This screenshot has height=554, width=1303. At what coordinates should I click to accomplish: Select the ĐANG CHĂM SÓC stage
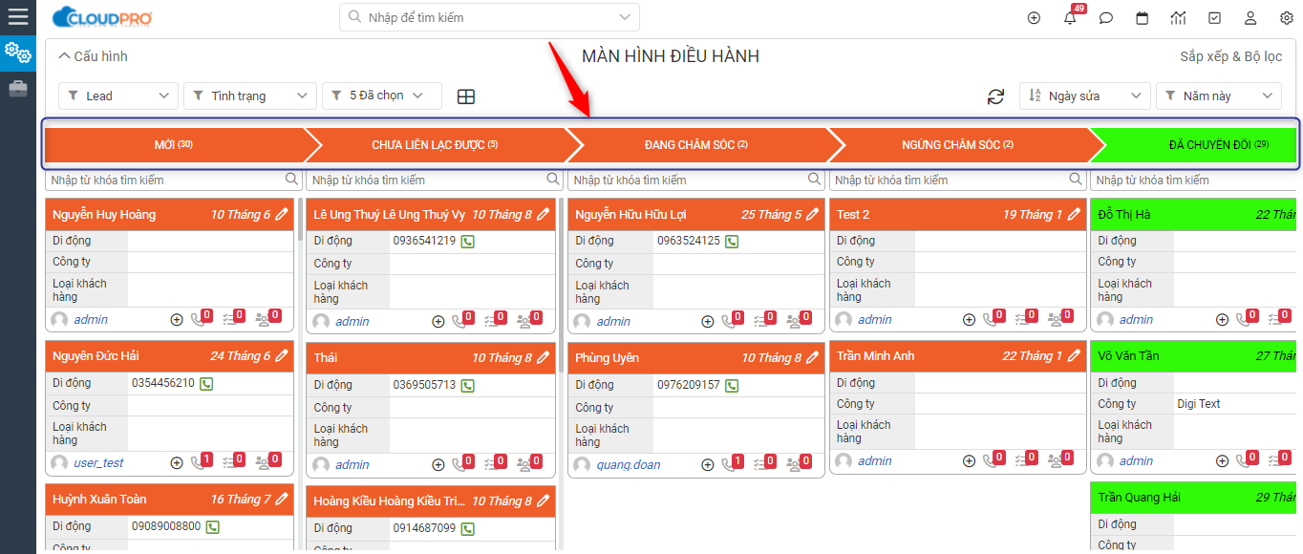pyautogui.click(x=695, y=145)
